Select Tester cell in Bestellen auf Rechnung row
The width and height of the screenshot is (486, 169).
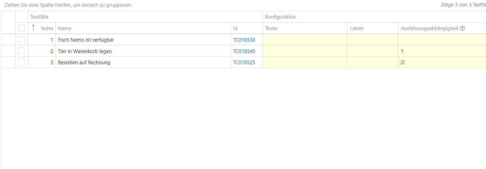305,63
